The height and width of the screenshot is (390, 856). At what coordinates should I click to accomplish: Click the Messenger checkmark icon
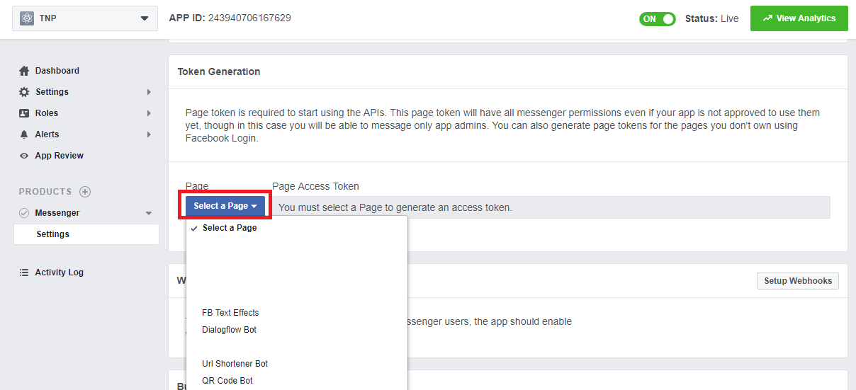tap(24, 213)
